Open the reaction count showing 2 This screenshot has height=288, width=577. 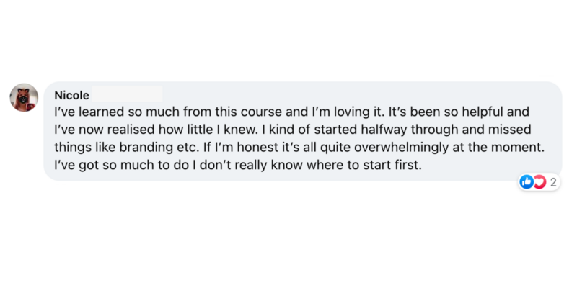coord(553,182)
